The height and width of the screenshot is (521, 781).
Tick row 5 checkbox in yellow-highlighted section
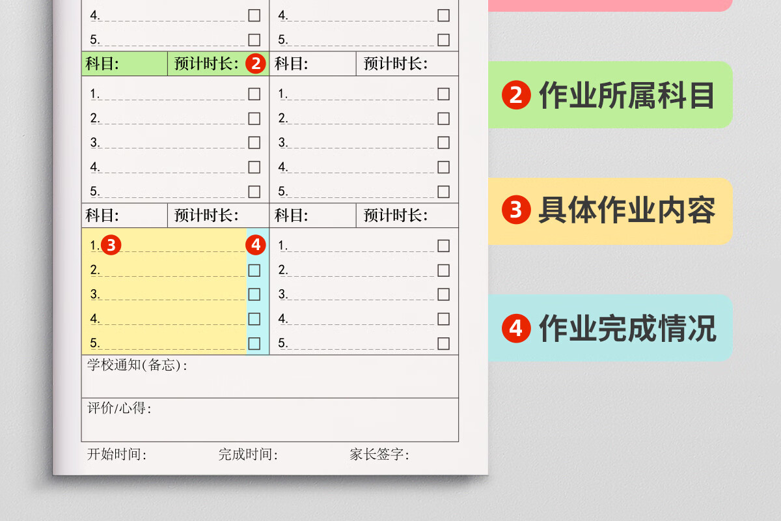pos(254,343)
